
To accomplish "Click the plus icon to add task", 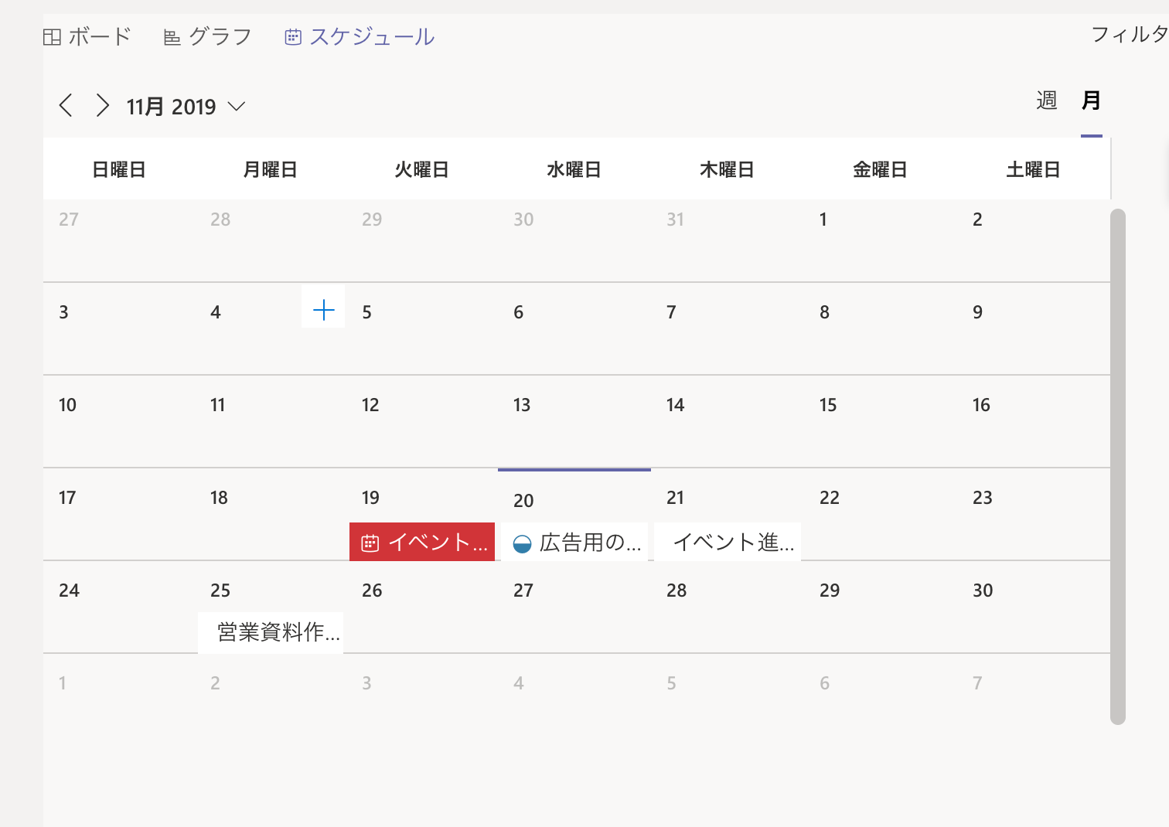I will tap(323, 311).
